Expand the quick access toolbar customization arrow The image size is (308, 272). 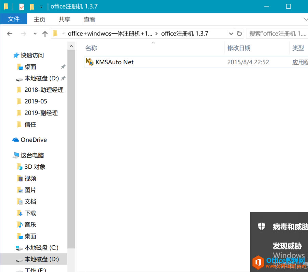pyautogui.click(x=41, y=7)
